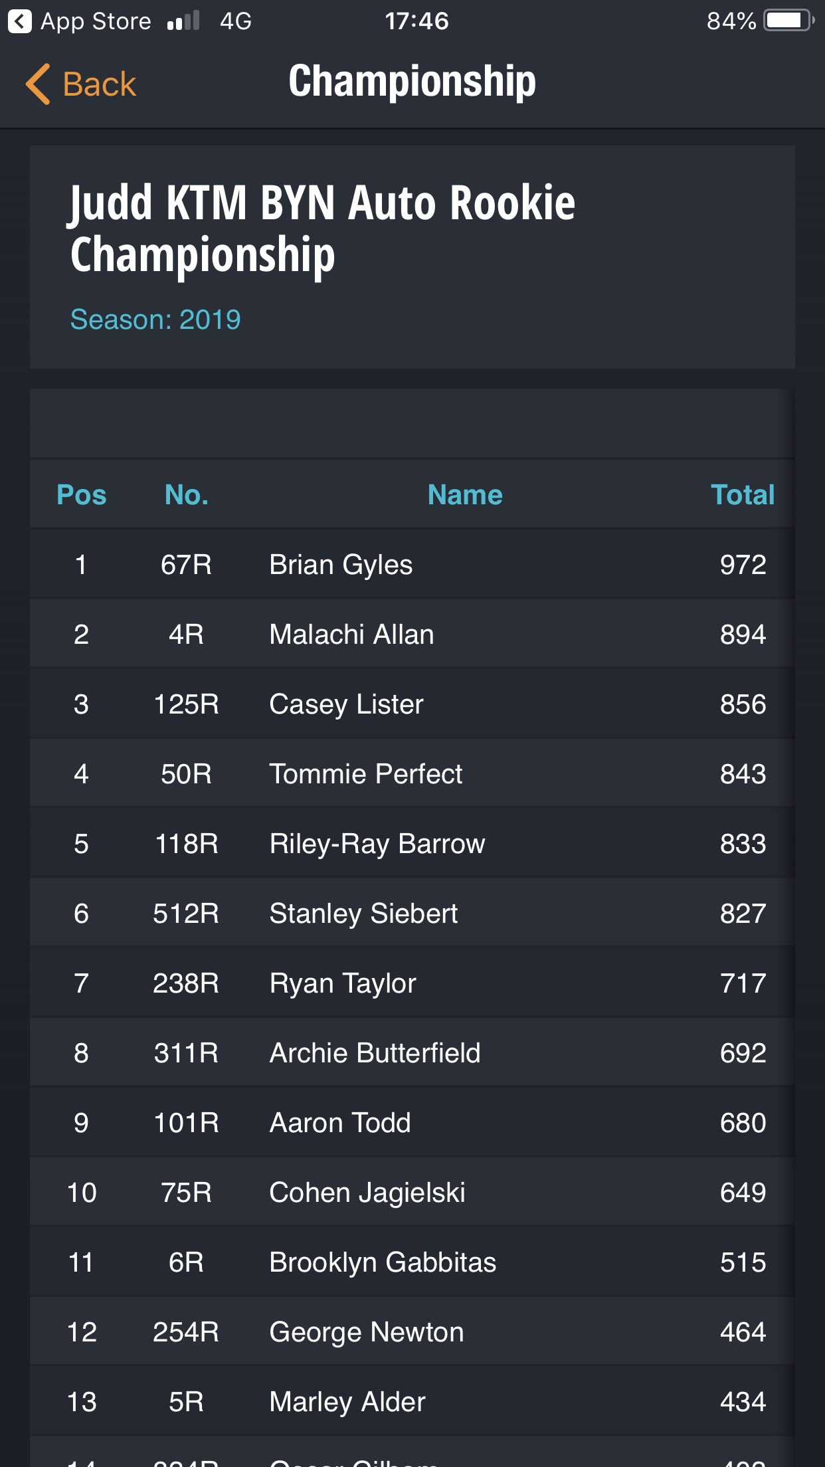Open Marley Alder row

(412, 1402)
